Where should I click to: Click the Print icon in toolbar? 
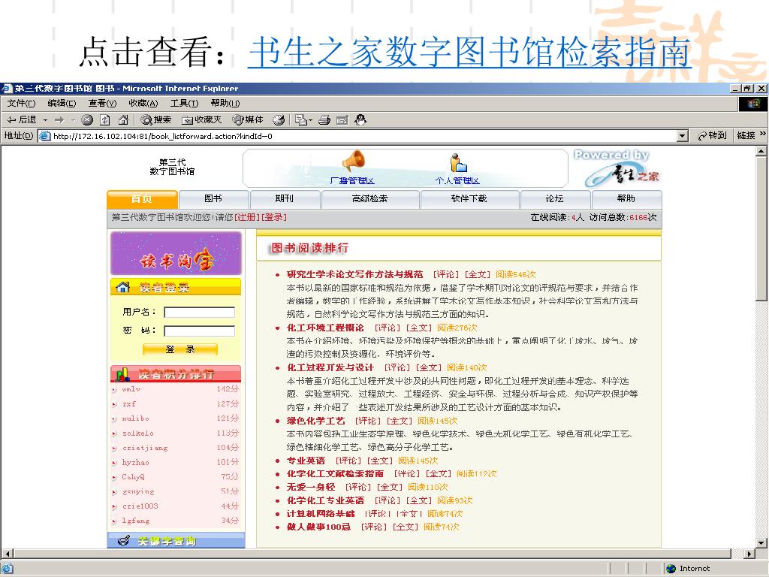[x=324, y=119]
